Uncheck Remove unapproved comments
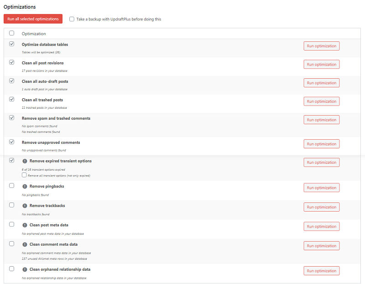 (x=12, y=142)
